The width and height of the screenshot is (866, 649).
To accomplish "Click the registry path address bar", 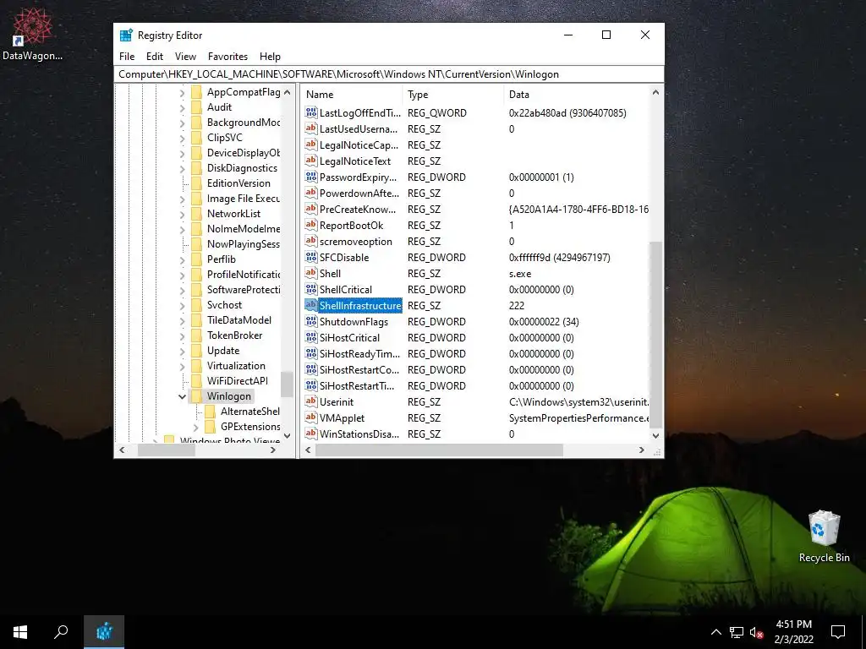I will (x=389, y=74).
